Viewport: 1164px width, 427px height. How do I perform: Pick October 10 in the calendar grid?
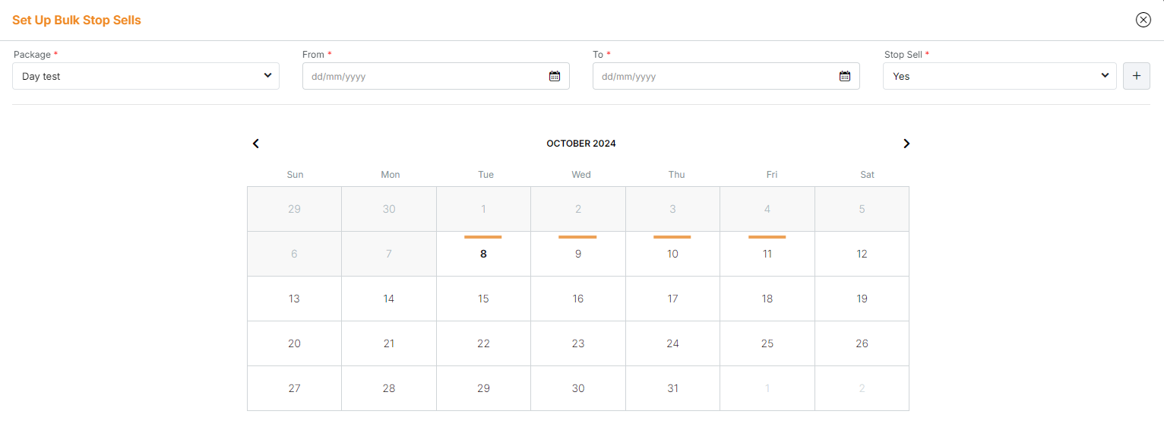click(672, 254)
